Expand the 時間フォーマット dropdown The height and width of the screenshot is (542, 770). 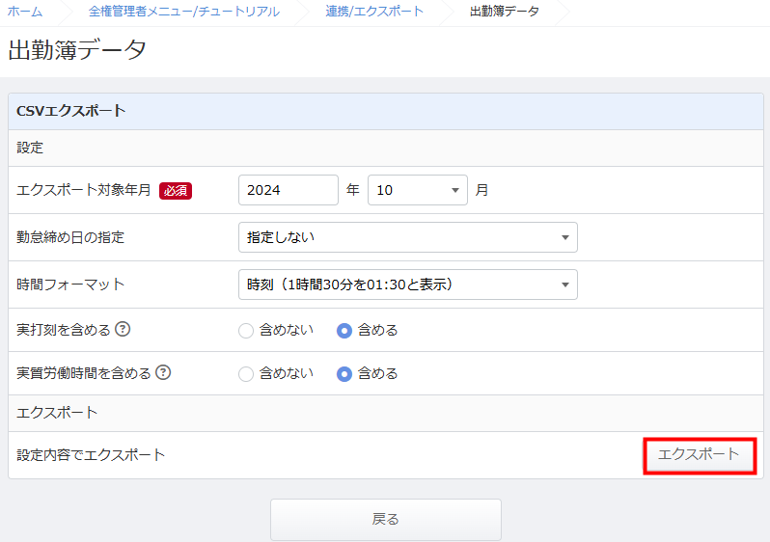(x=407, y=285)
